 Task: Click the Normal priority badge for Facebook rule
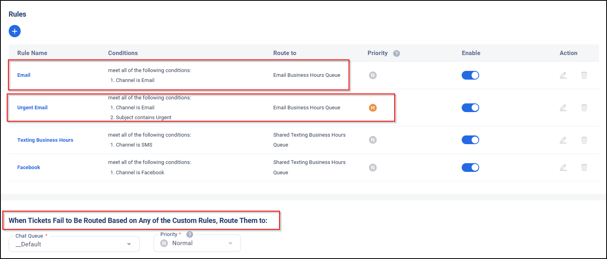[373, 168]
